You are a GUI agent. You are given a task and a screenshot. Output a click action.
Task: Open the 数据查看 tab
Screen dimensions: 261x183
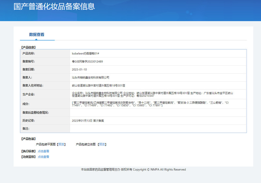coord(37,35)
